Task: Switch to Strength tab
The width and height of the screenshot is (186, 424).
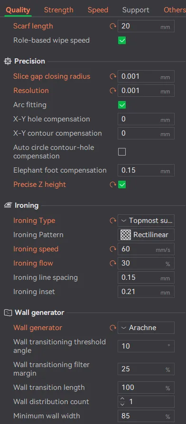Action: [x=59, y=10]
